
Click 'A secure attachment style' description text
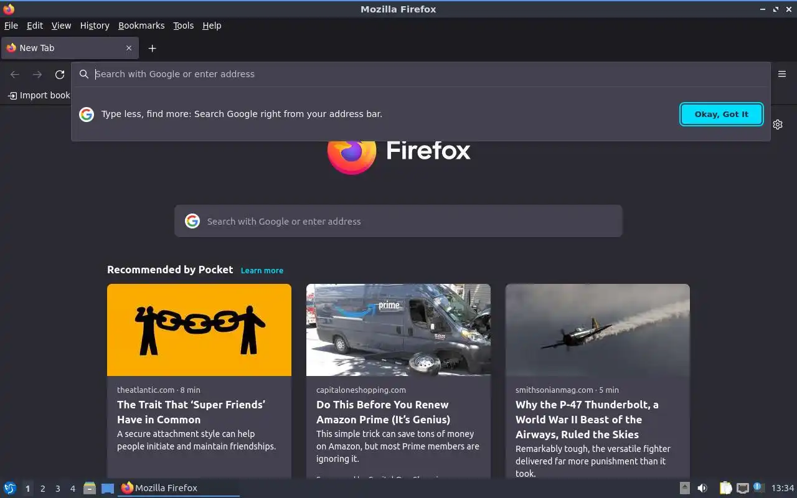[196, 440]
